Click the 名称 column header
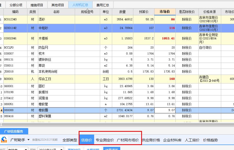The height and width of the screenshot is (150, 234). tap(56, 12)
